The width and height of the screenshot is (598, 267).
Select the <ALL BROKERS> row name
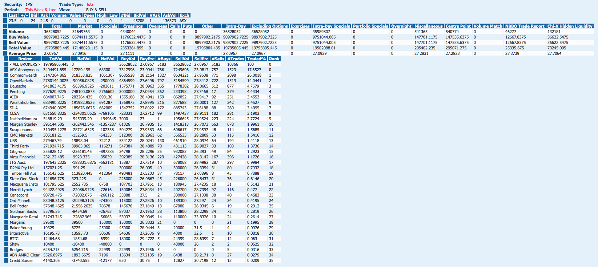point(25,64)
